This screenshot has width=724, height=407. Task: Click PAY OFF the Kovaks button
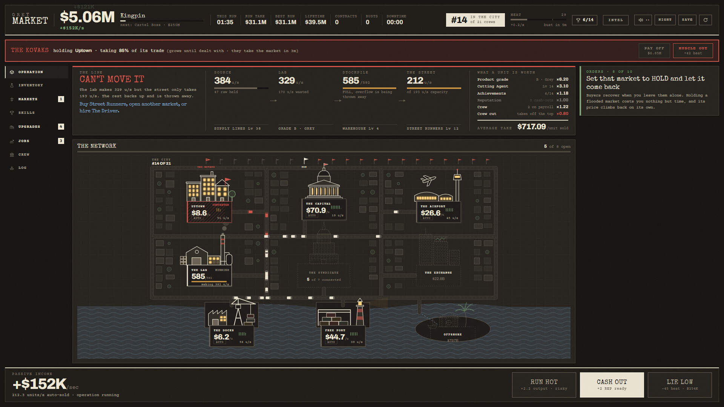click(654, 50)
